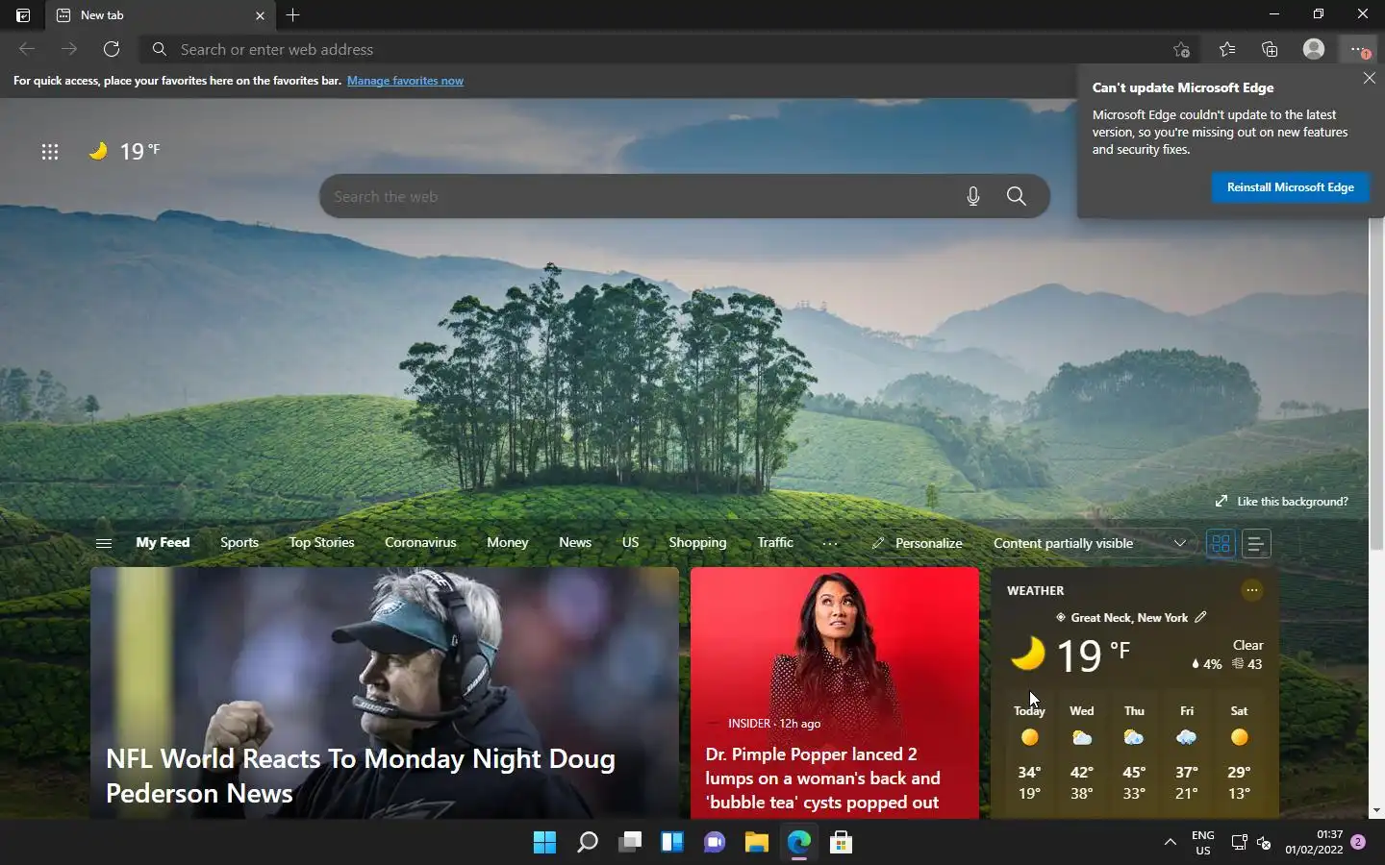The height and width of the screenshot is (865, 1385).
Task: Open weather card options ellipsis
Action: pos(1251,590)
